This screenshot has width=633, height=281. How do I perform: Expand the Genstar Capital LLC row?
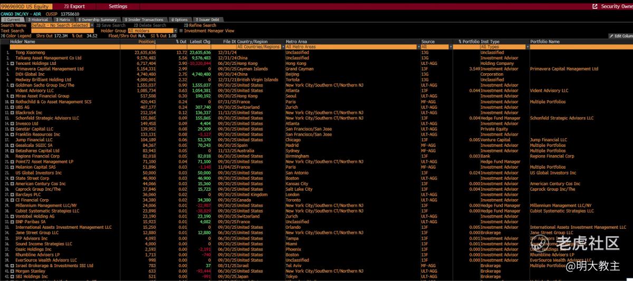point(12,129)
